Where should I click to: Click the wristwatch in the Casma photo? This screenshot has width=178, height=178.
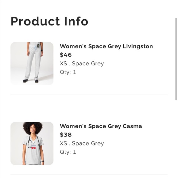[43, 161]
